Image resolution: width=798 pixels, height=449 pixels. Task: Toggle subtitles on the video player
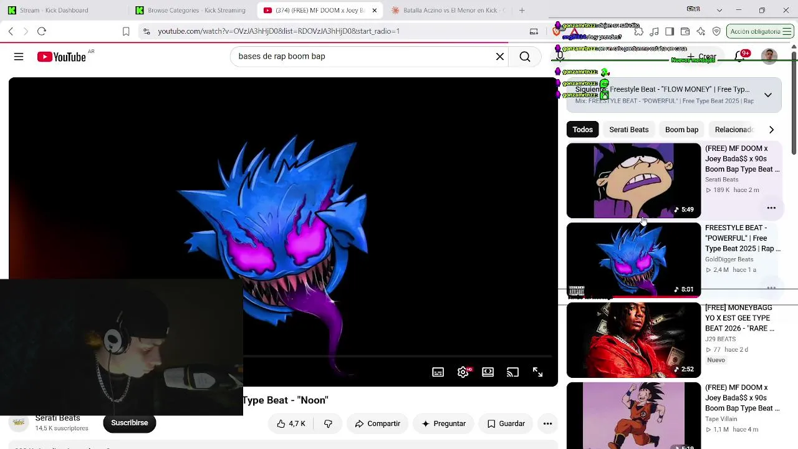[x=438, y=372]
